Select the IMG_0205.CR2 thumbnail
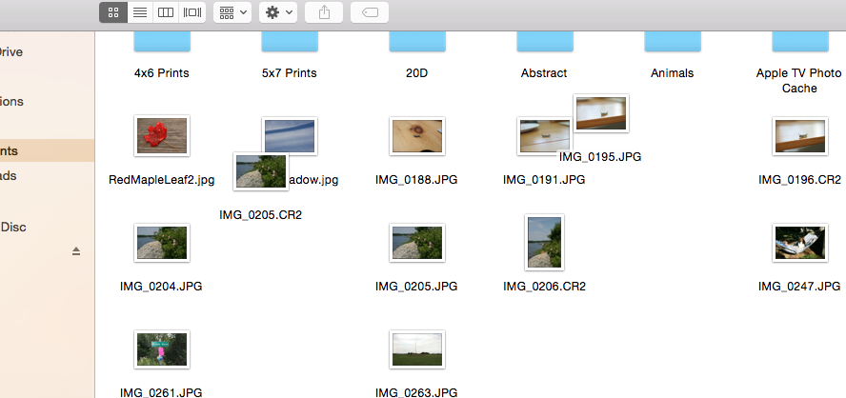The image size is (846, 398). [x=261, y=171]
